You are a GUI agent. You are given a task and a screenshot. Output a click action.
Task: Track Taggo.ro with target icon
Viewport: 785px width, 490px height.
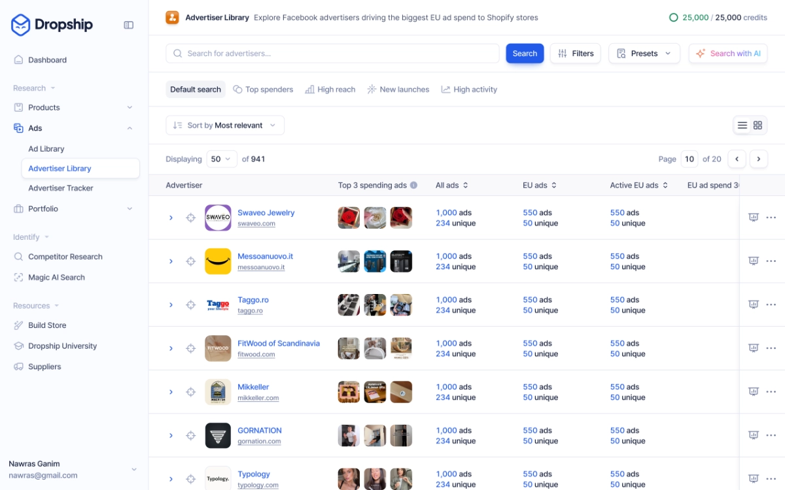coord(191,305)
